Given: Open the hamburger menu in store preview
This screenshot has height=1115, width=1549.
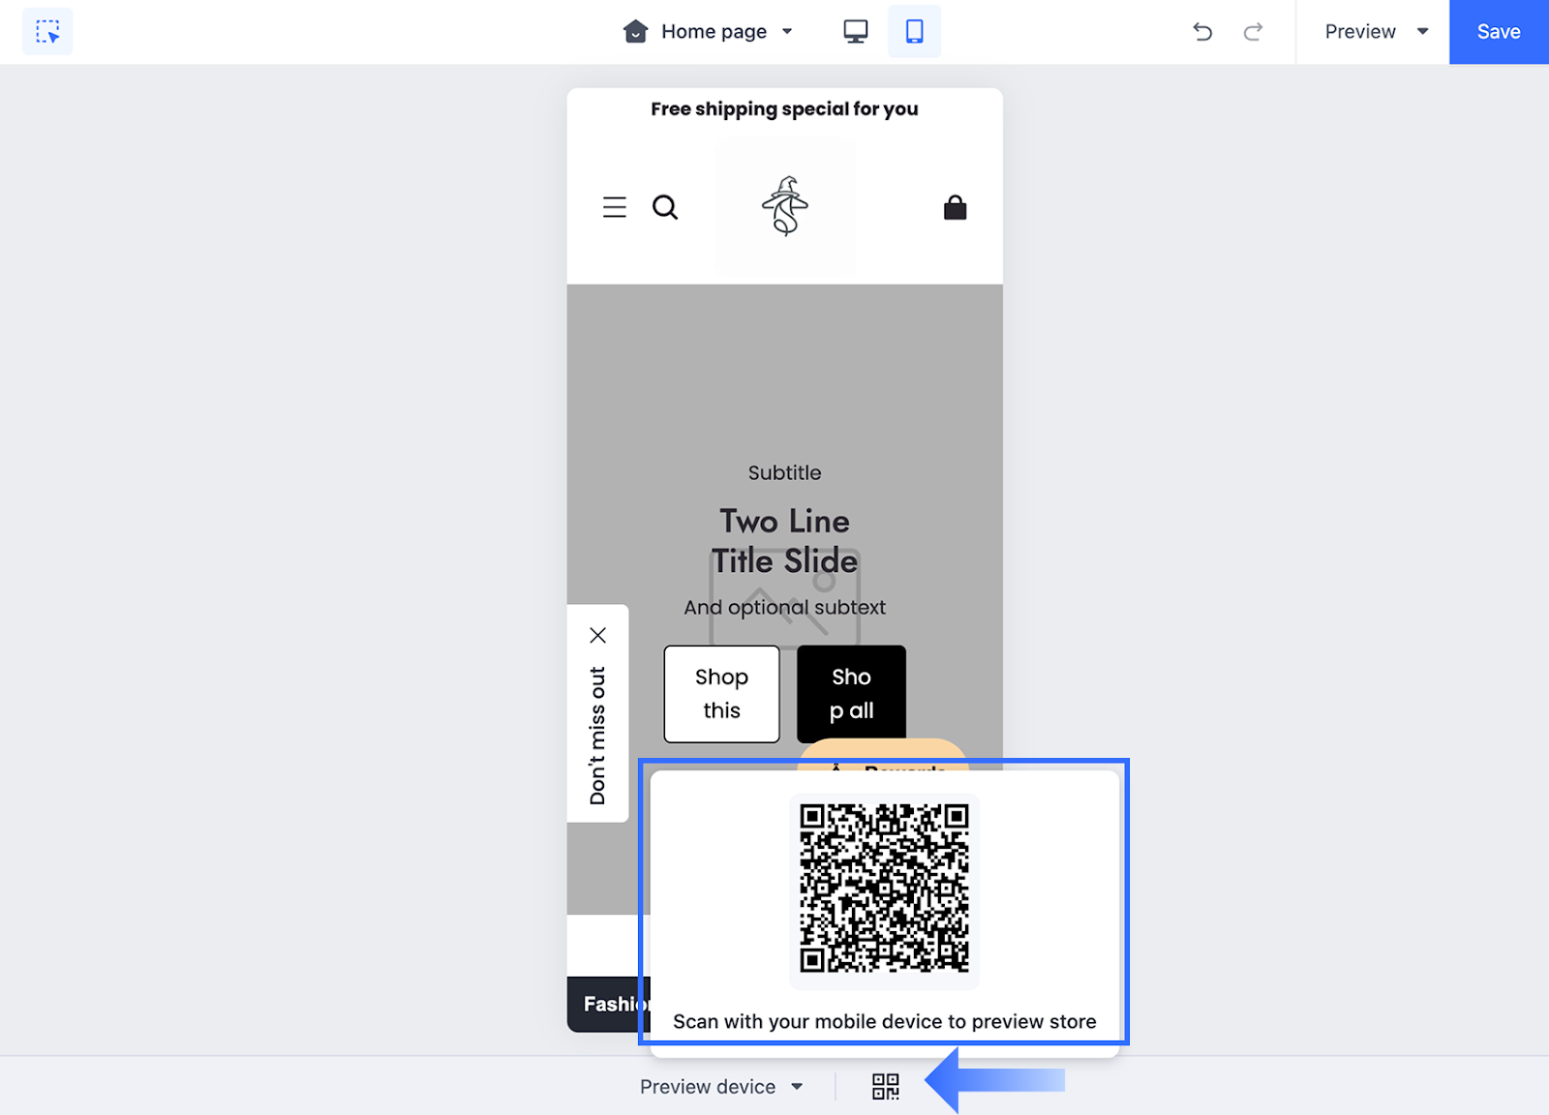Looking at the screenshot, I should click(x=615, y=207).
